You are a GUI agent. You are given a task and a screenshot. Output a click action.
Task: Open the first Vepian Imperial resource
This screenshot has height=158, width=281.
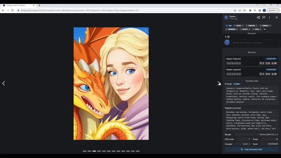252,61
